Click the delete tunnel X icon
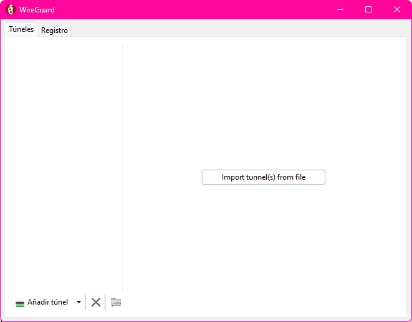The height and width of the screenshot is (322, 412). pyautogui.click(x=95, y=302)
